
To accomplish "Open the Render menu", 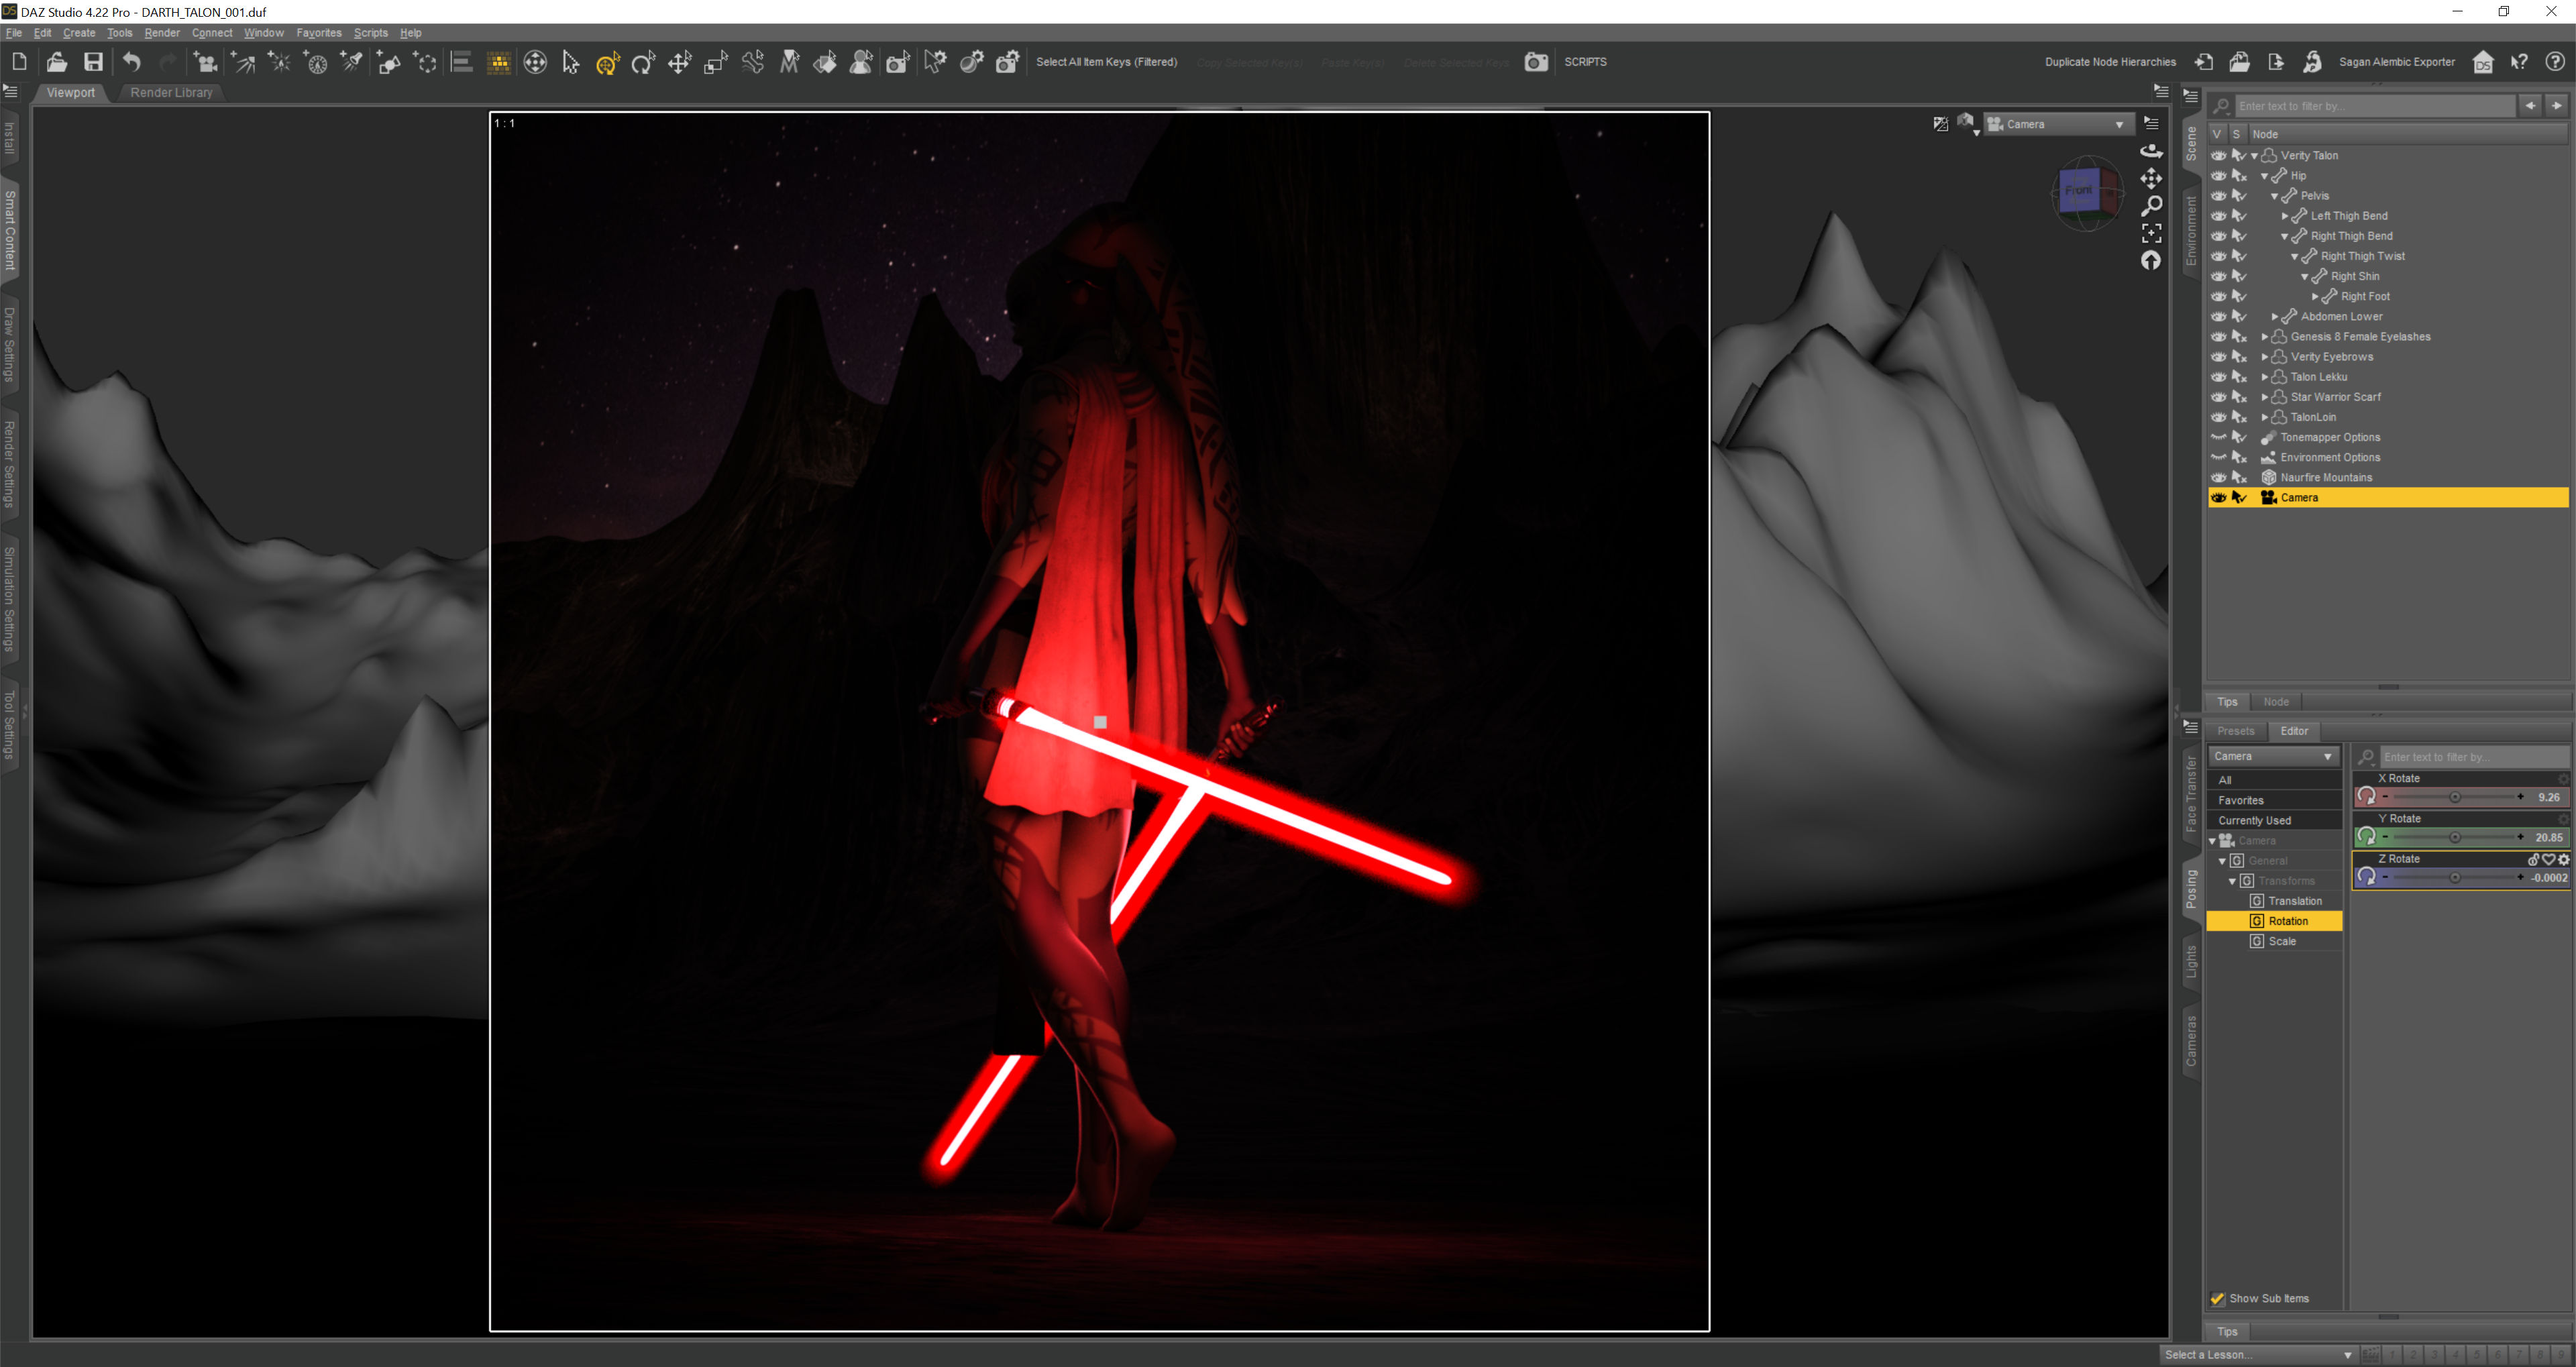I will pos(162,33).
